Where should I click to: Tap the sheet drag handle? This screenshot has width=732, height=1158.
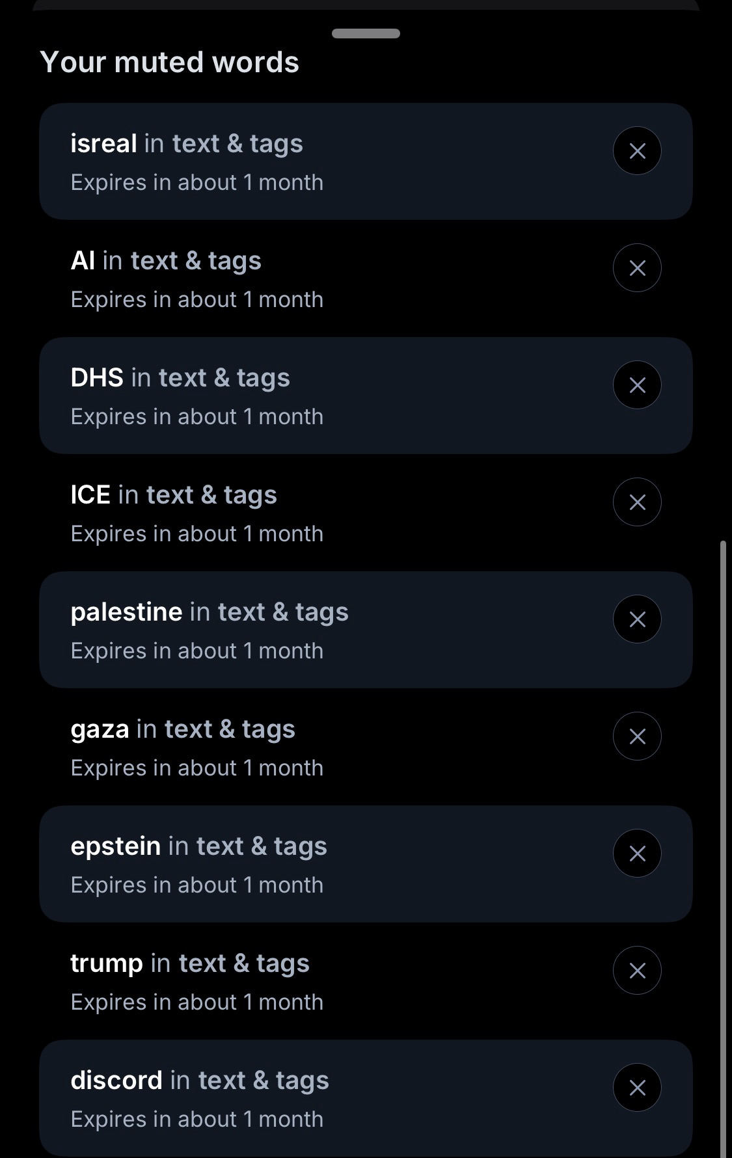(x=366, y=33)
